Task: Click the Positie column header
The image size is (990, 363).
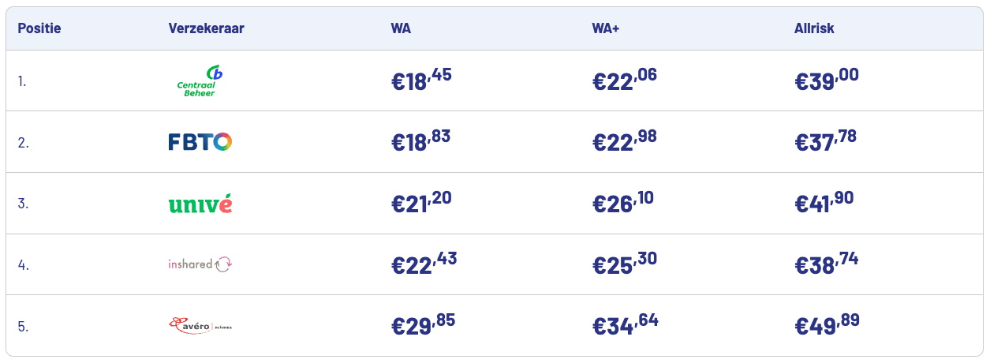Action: 39,28
